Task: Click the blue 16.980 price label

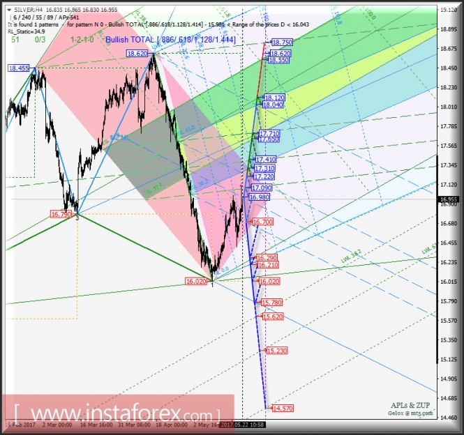Action: tap(260, 197)
